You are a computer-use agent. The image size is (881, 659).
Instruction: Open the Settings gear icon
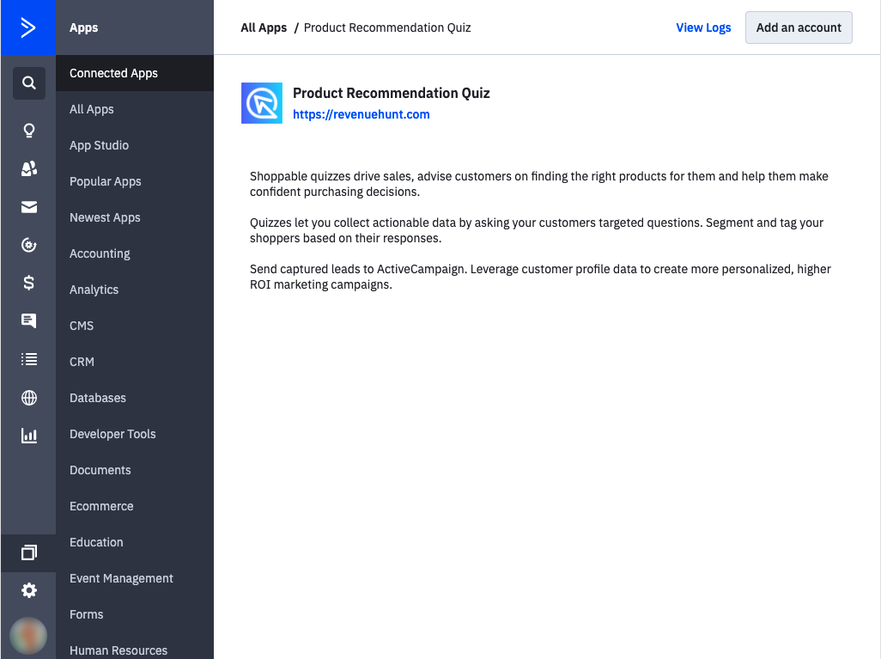click(x=28, y=590)
